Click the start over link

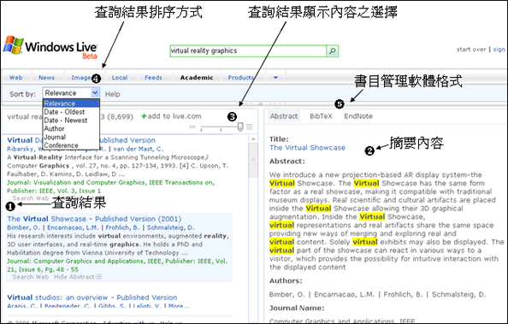471,50
